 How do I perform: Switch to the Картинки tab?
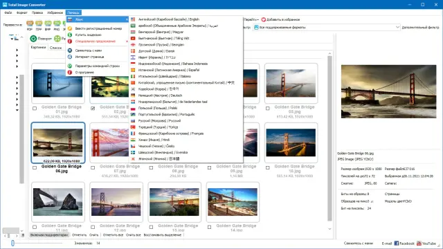(39, 48)
